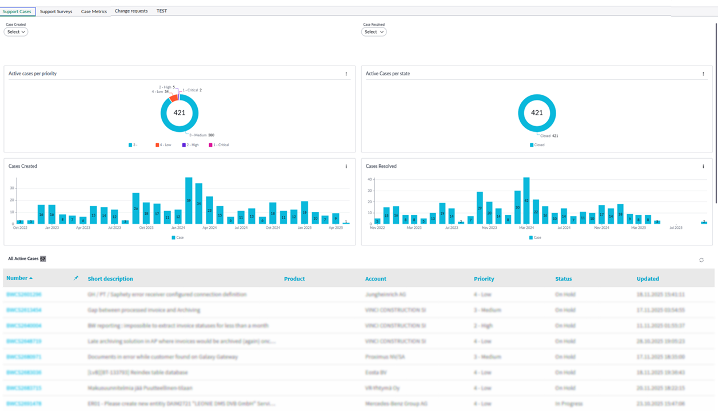Open the Cases Resolved chart three-dot menu
This screenshot has width=718, height=411.
pos(703,167)
